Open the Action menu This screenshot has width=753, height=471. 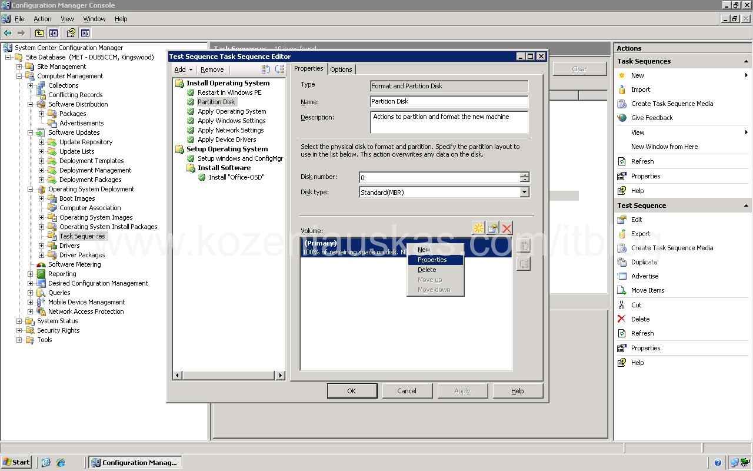pyautogui.click(x=42, y=19)
